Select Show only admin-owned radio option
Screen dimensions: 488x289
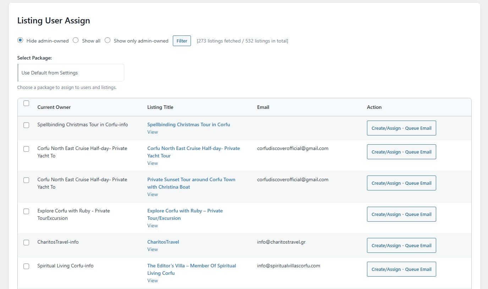coord(108,40)
